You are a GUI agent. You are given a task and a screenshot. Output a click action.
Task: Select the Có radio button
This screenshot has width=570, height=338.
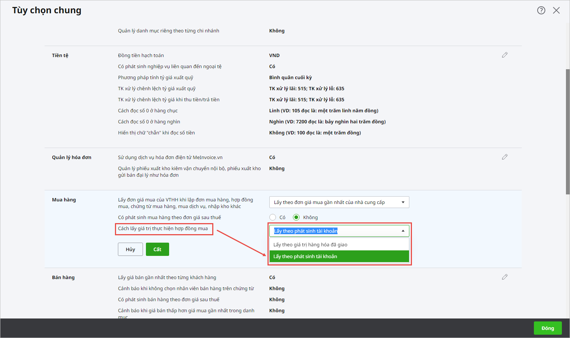[273, 217]
